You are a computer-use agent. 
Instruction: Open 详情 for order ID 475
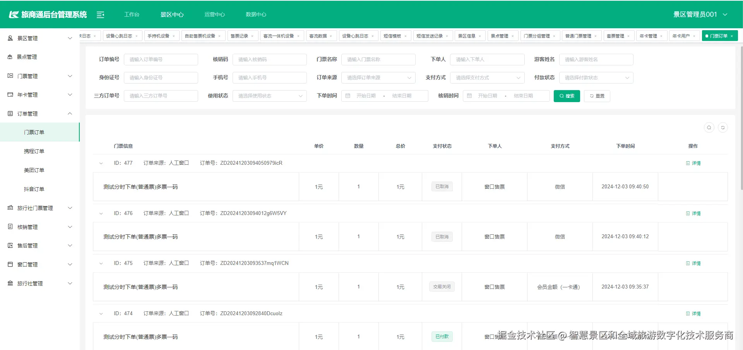(x=693, y=263)
